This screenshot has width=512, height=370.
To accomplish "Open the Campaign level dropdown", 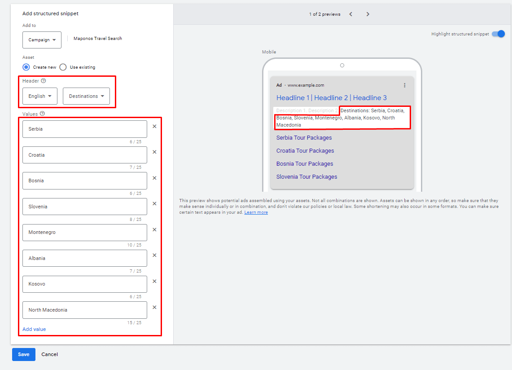I will pos(42,40).
